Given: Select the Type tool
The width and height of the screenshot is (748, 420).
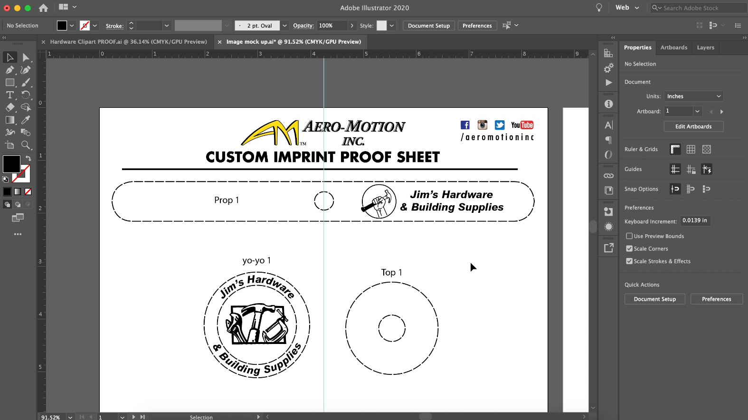Looking at the screenshot, I should [x=9, y=95].
